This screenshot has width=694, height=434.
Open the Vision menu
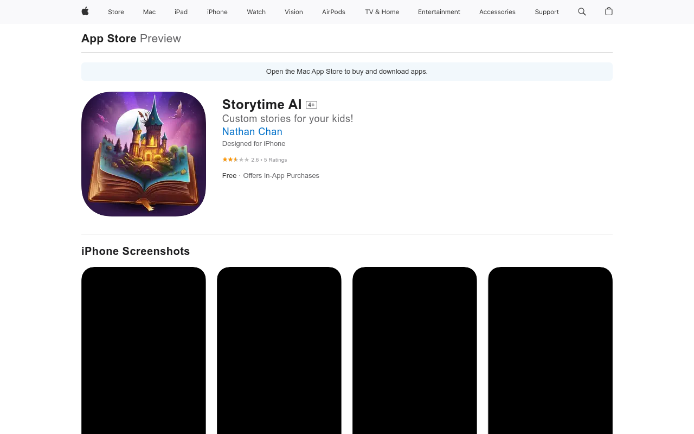[x=294, y=12]
